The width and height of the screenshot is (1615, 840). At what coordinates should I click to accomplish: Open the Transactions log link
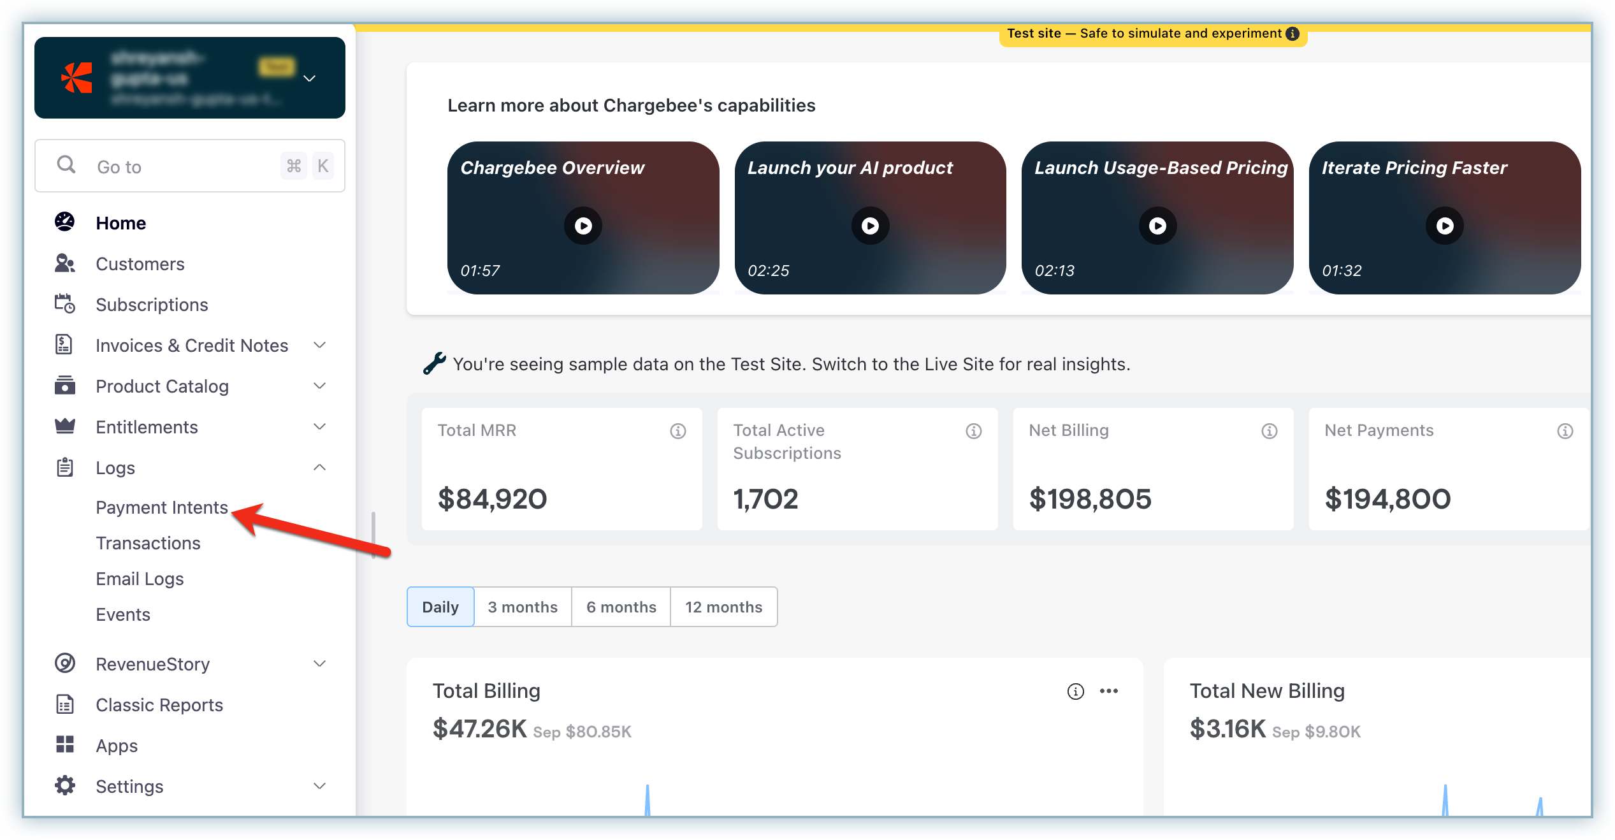click(148, 543)
